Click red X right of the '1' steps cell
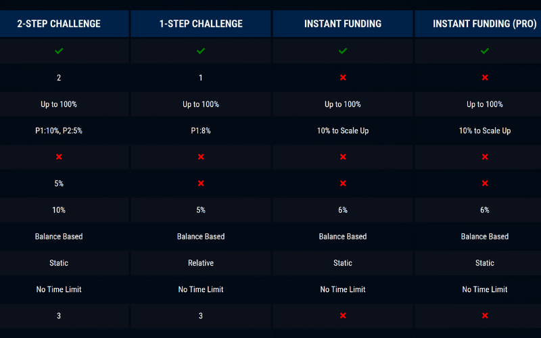The image size is (541, 338). point(343,78)
